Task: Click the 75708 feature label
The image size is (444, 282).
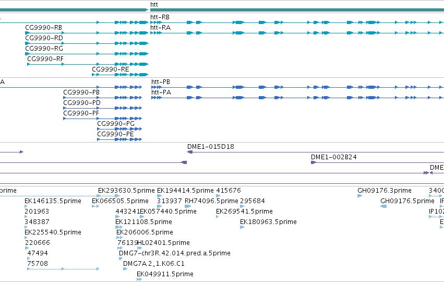Action: tap(38, 264)
